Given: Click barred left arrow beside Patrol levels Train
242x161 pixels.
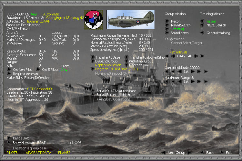Looking at the screenshot, I should 167,56.
